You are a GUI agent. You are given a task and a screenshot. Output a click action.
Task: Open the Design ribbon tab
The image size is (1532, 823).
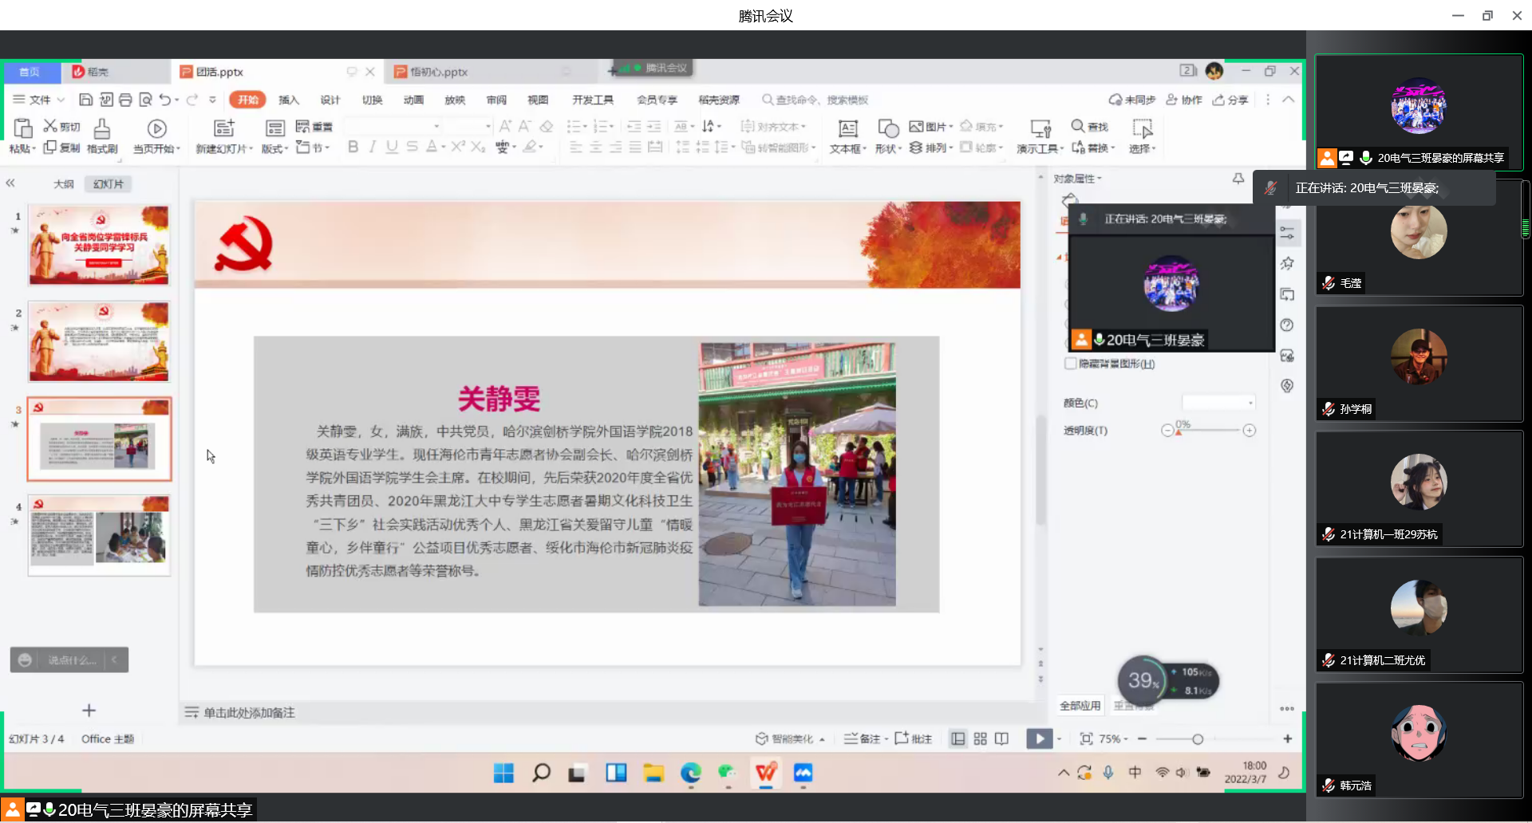[330, 100]
